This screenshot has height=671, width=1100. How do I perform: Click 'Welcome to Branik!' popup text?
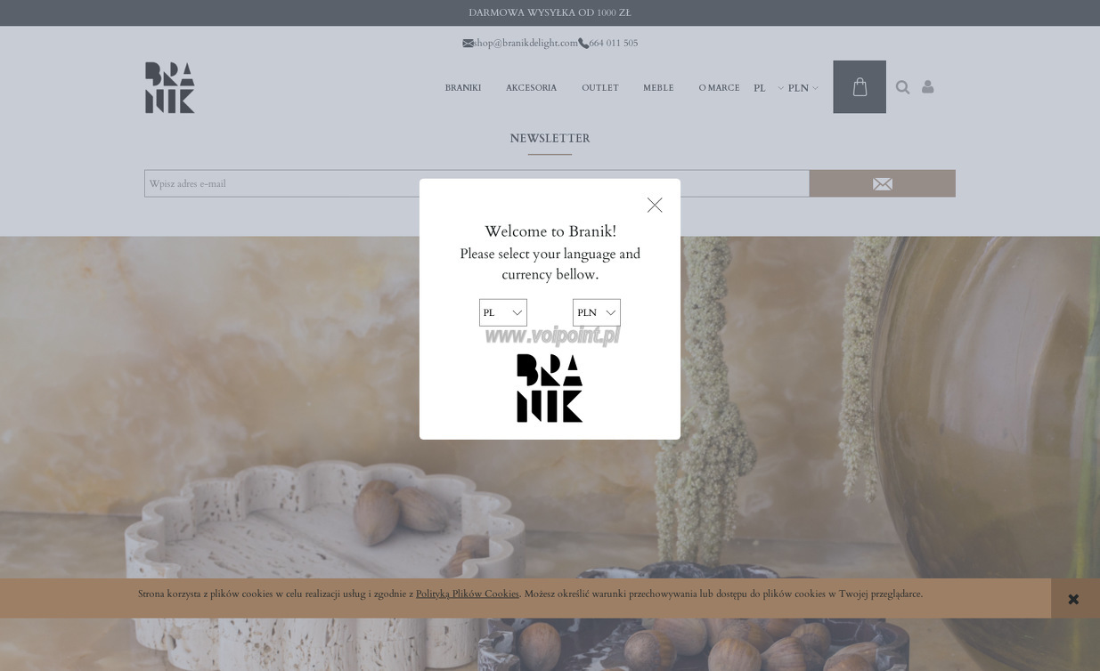pos(550,231)
